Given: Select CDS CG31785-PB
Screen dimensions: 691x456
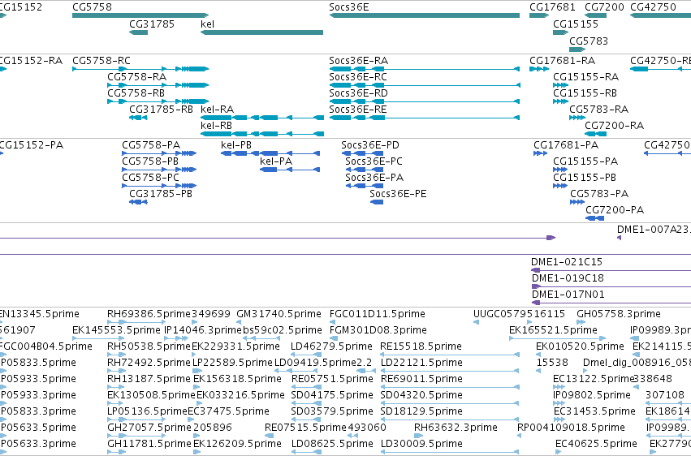Looking at the screenshot, I should [x=138, y=202].
